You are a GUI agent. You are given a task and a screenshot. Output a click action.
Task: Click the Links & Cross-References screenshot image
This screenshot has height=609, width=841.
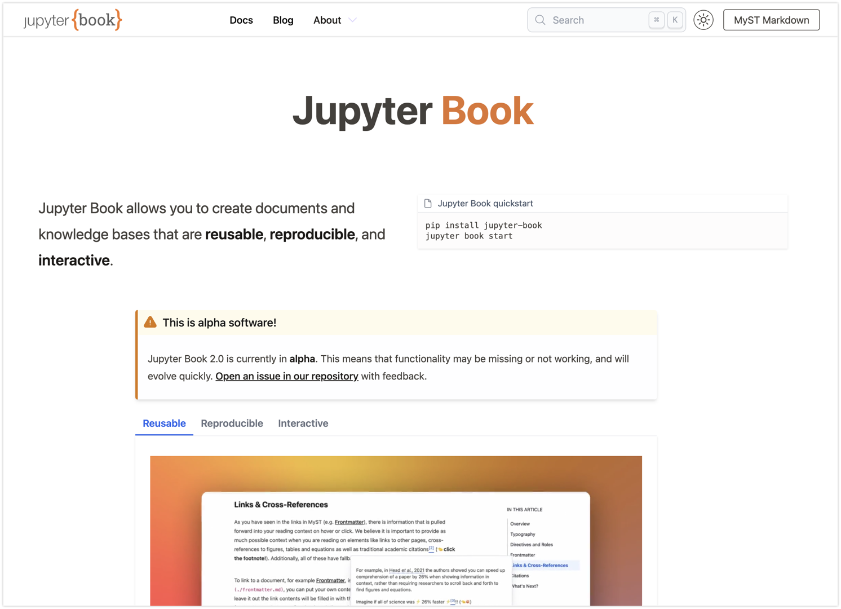396,531
